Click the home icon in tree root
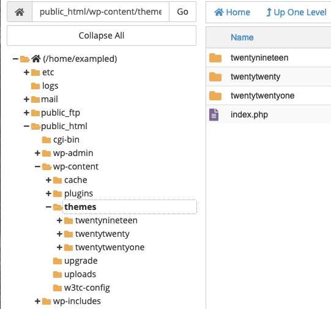This screenshot has height=309, width=331. pos(36,59)
